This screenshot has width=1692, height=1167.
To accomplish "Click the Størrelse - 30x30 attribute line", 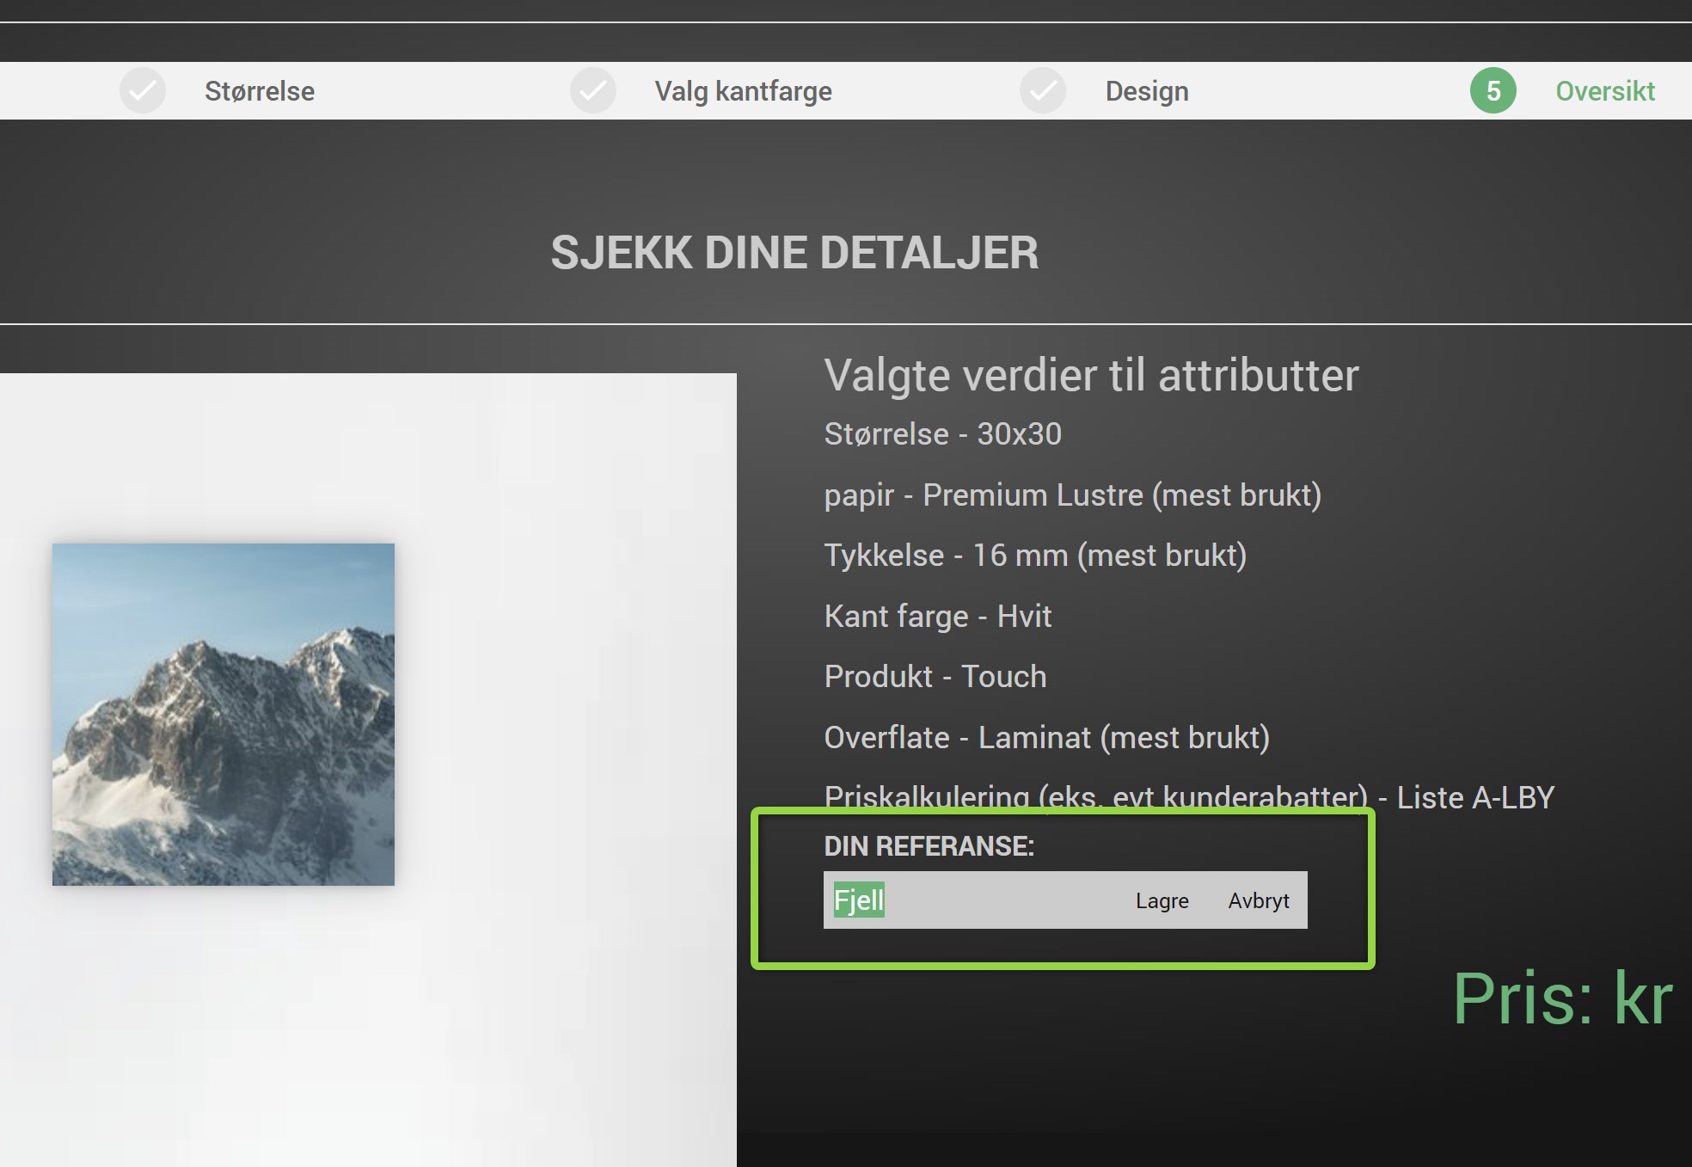I will pos(942,434).
